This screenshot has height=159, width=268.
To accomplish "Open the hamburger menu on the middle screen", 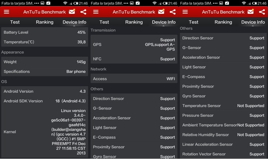I will point(96,12).
